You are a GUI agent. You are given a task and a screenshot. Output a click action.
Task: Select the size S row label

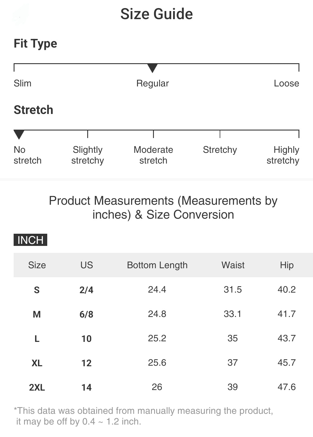tap(37, 290)
